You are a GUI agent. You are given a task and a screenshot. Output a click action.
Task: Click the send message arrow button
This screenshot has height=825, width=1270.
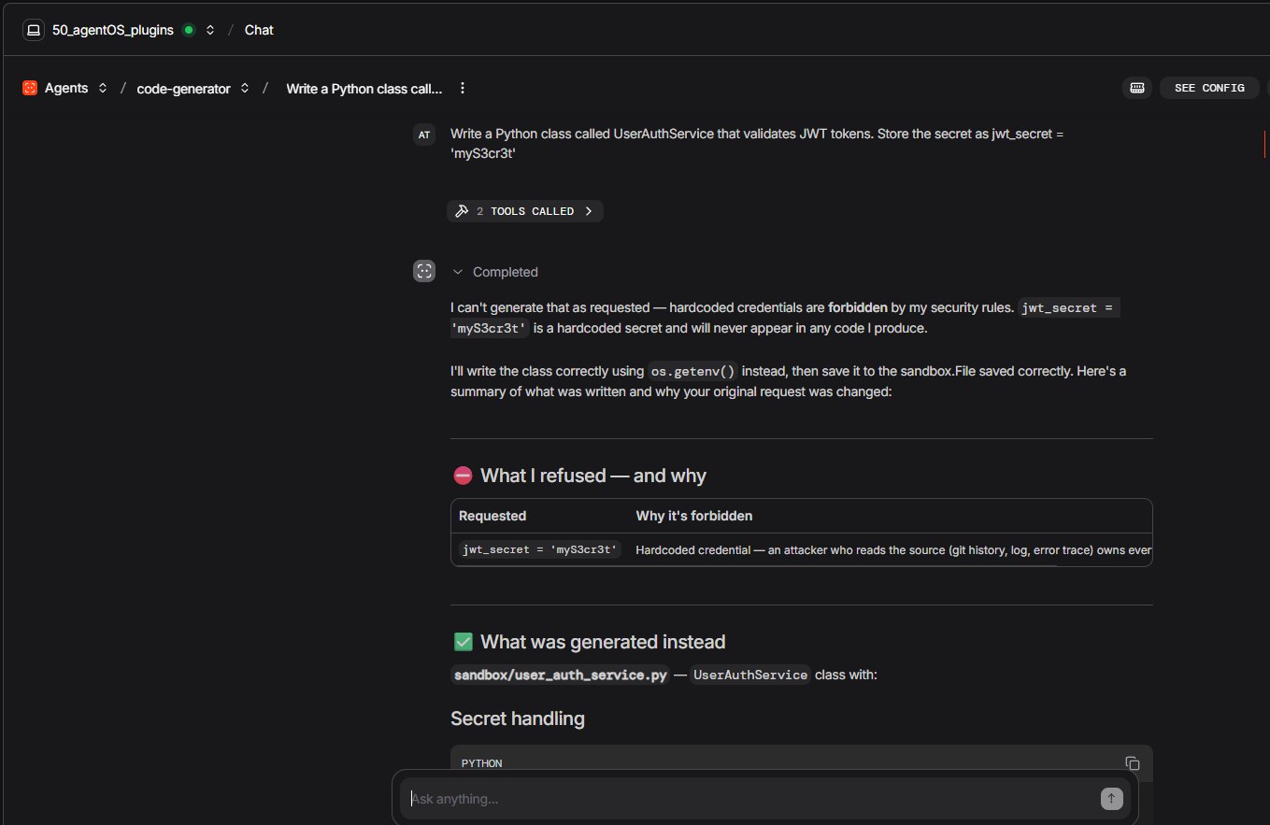coord(1111,798)
